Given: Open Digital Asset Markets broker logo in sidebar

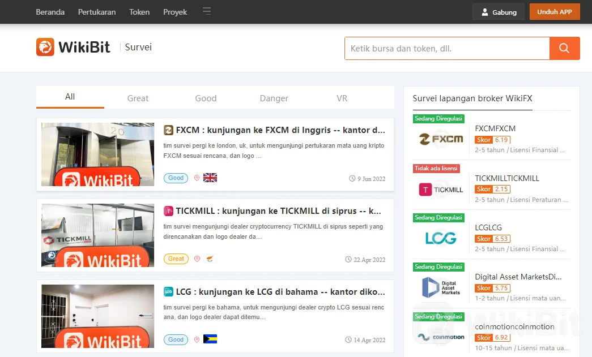Looking at the screenshot, I should pyautogui.click(x=441, y=287).
